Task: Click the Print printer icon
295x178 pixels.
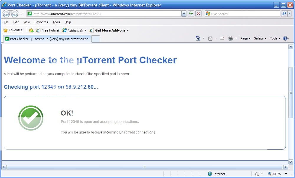Action: point(230,38)
